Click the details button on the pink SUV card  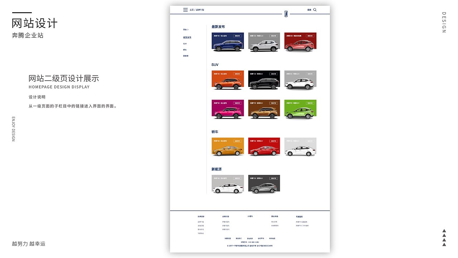point(238,103)
